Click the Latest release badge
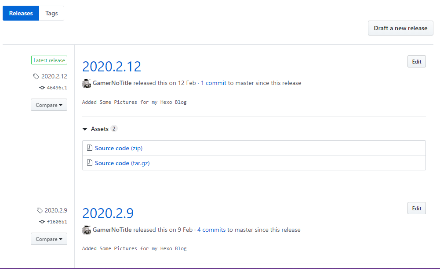 (x=49, y=60)
